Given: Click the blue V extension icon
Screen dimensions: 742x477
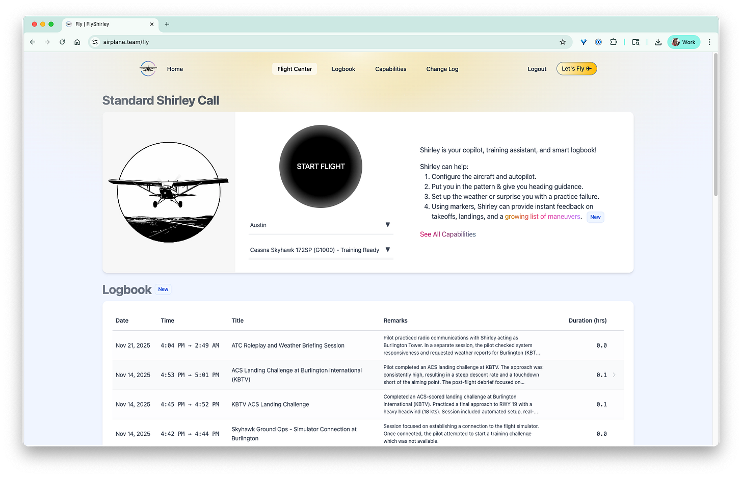Looking at the screenshot, I should [x=584, y=42].
